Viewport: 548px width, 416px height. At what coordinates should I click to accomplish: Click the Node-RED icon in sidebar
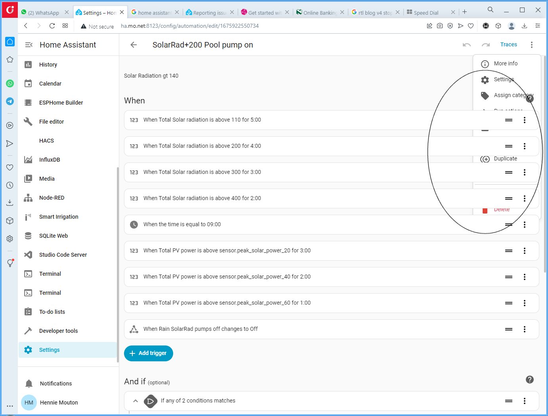point(28,198)
